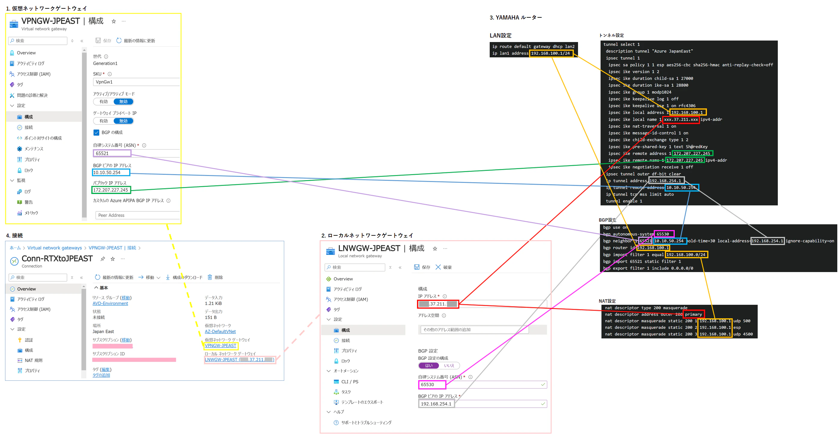Favorite LNWGW-JPEAST with the star icon

coord(435,249)
